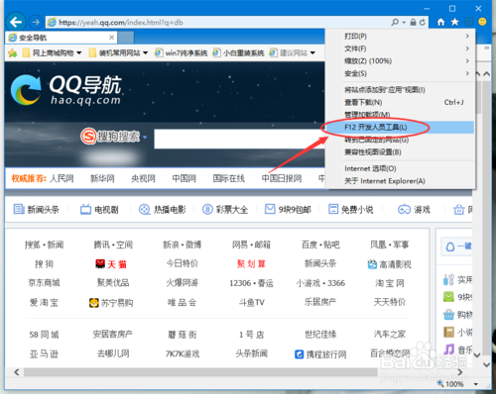This screenshot has width=496, height=394.
Task: Open the 缩放(Z) (100%) submenu
Action: click(400, 61)
